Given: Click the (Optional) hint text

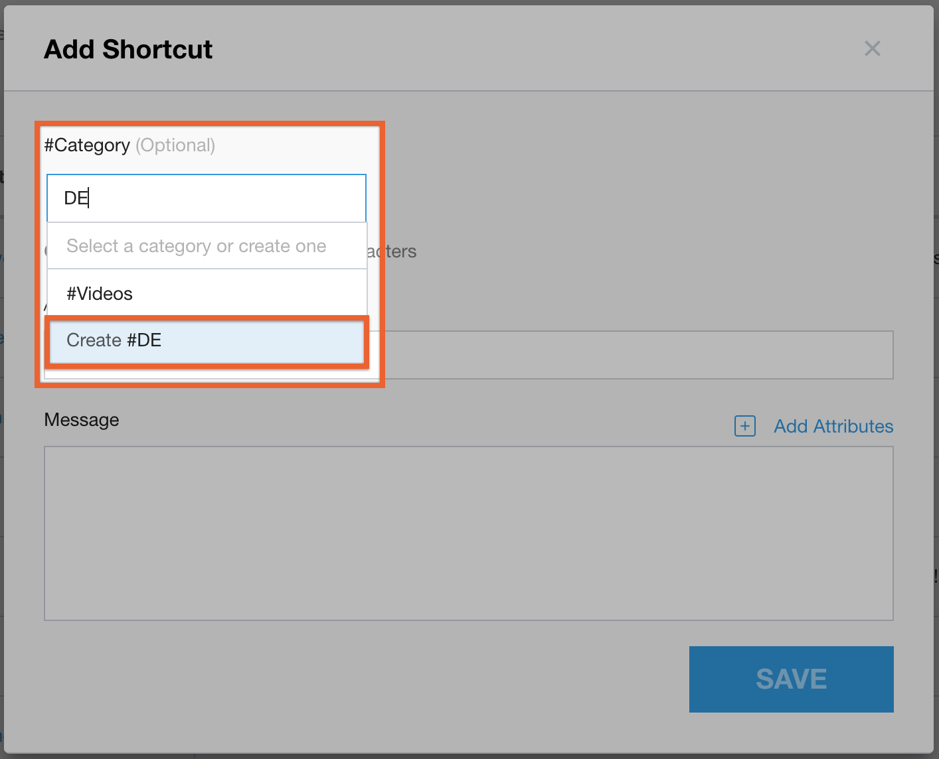Looking at the screenshot, I should click(x=175, y=145).
